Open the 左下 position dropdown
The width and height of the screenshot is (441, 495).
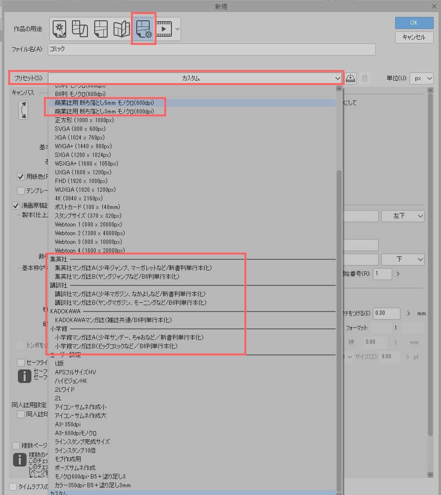(402, 216)
